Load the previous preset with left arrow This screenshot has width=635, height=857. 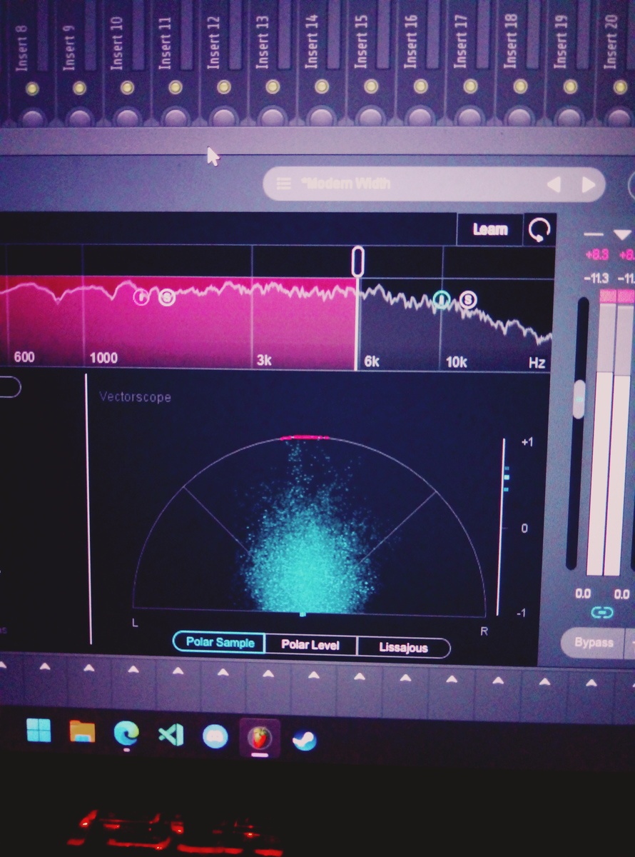(553, 185)
